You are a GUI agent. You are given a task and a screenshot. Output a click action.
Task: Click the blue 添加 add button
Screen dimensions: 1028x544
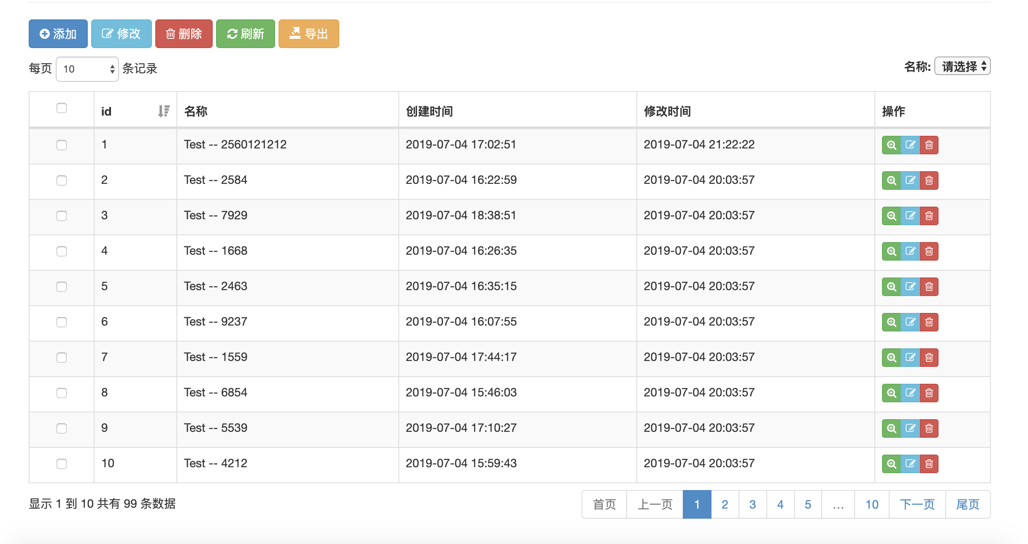click(58, 34)
